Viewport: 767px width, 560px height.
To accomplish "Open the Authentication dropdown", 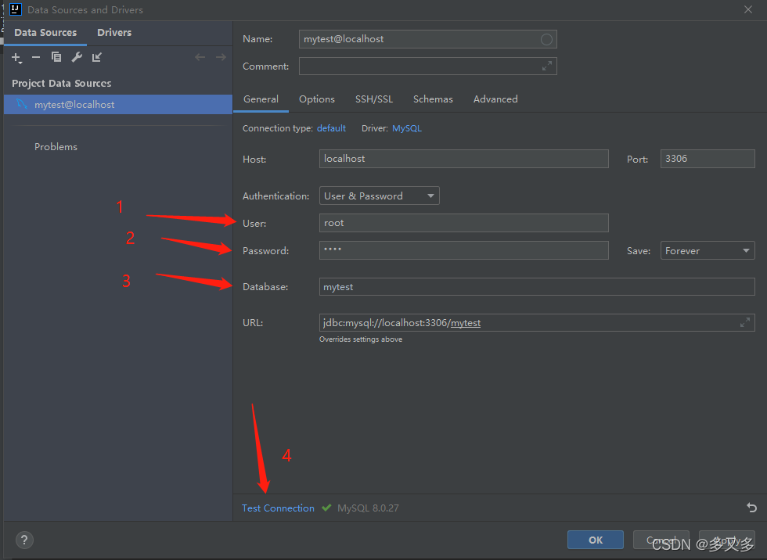I will [x=379, y=196].
